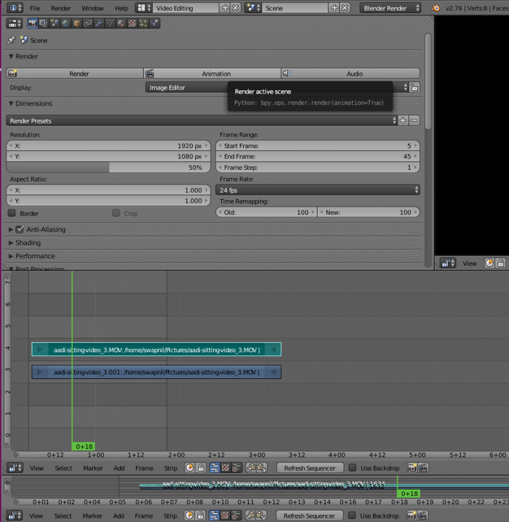Open the Render menu in the top bar
Image resolution: width=509 pixels, height=522 pixels.
click(61, 8)
